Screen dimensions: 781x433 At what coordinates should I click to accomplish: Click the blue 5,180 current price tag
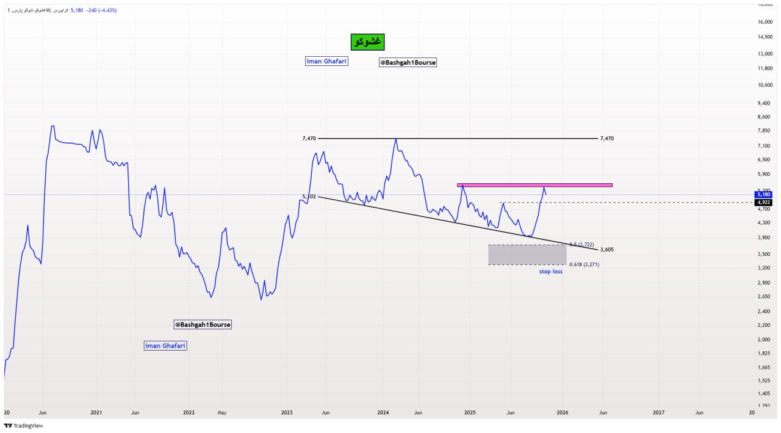763,195
